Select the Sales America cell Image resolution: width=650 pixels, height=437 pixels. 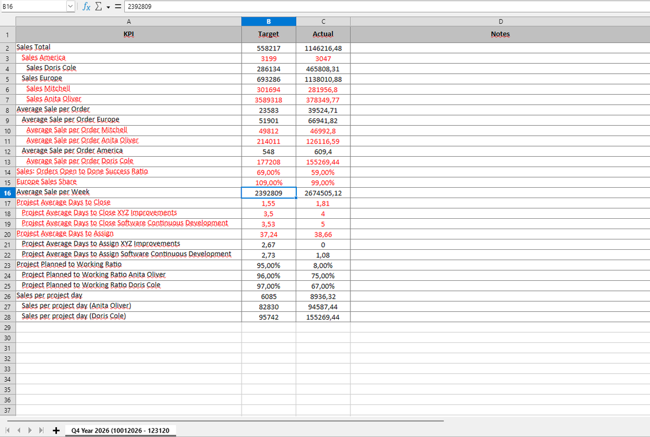tap(128, 59)
